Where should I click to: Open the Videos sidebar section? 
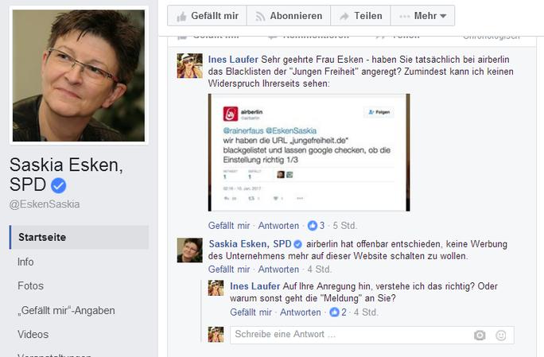[33, 335]
